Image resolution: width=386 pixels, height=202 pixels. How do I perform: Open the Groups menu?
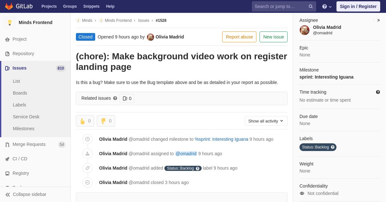coord(70,6)
